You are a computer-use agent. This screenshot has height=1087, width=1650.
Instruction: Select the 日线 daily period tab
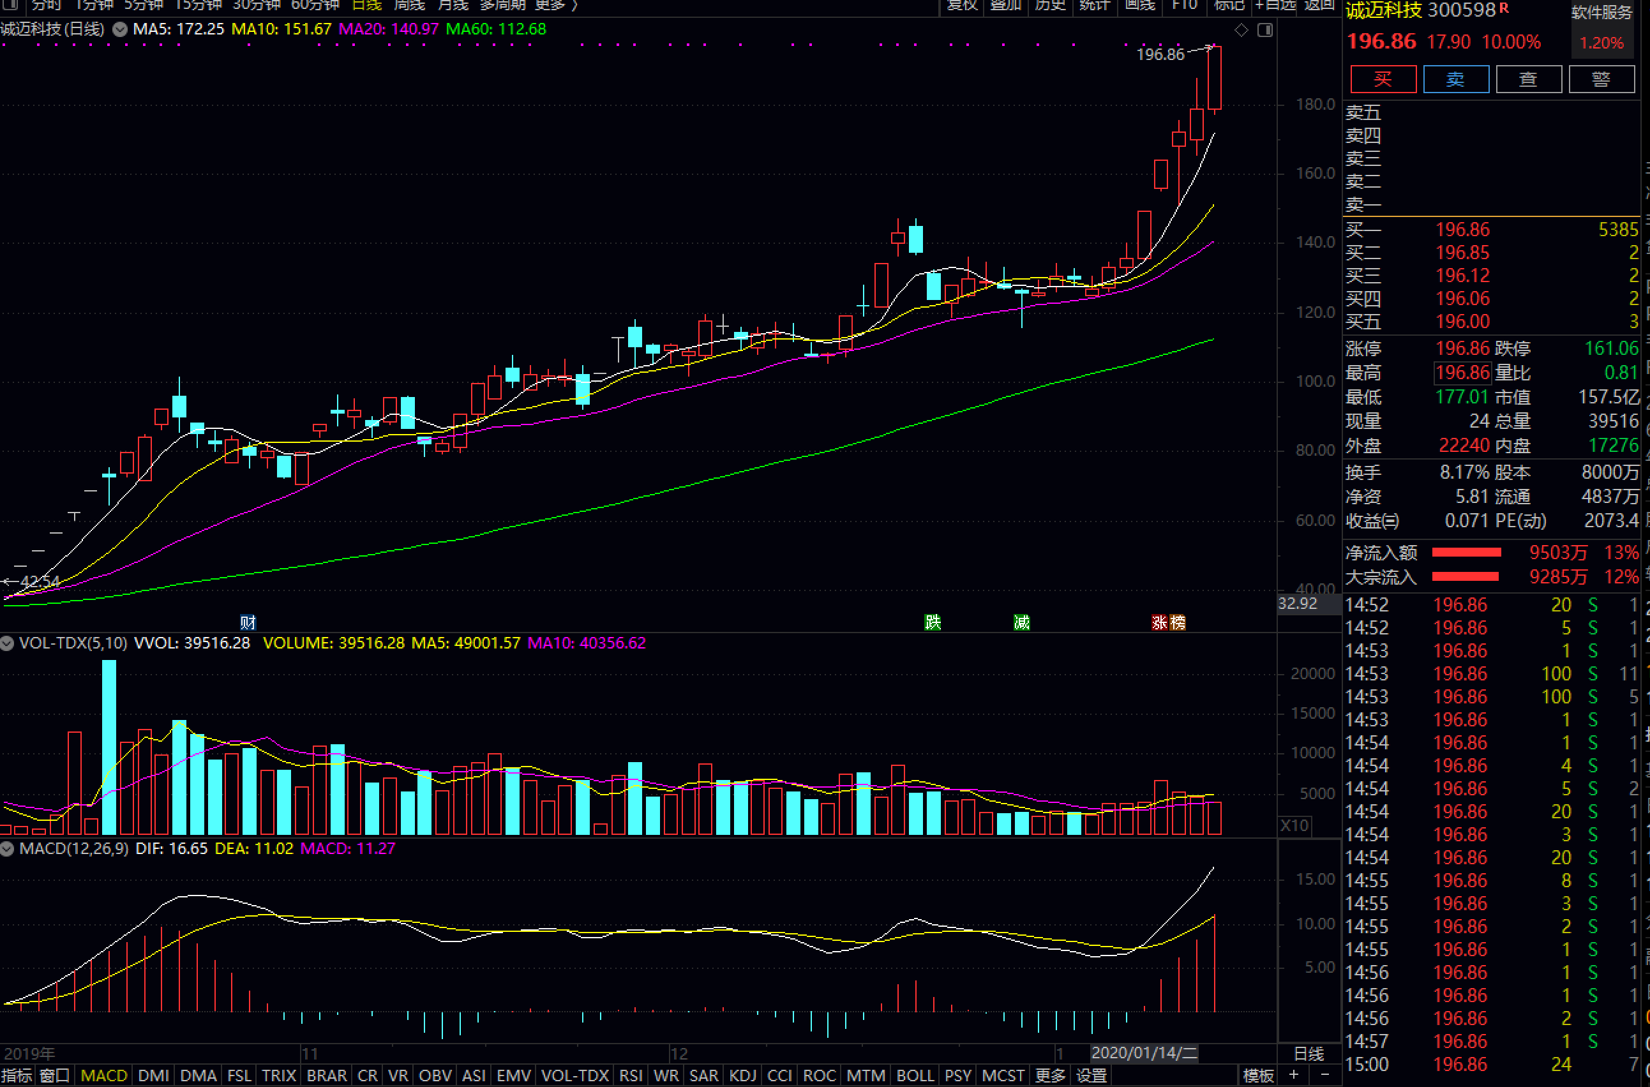point(367,5)
